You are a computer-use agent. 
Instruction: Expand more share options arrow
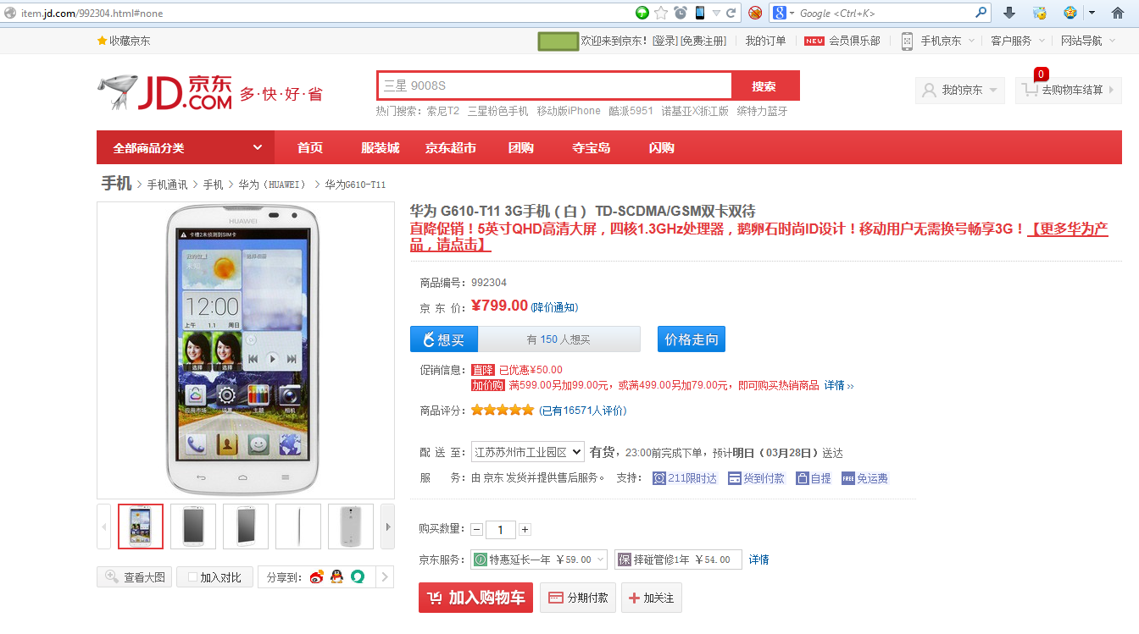[383, 577]
